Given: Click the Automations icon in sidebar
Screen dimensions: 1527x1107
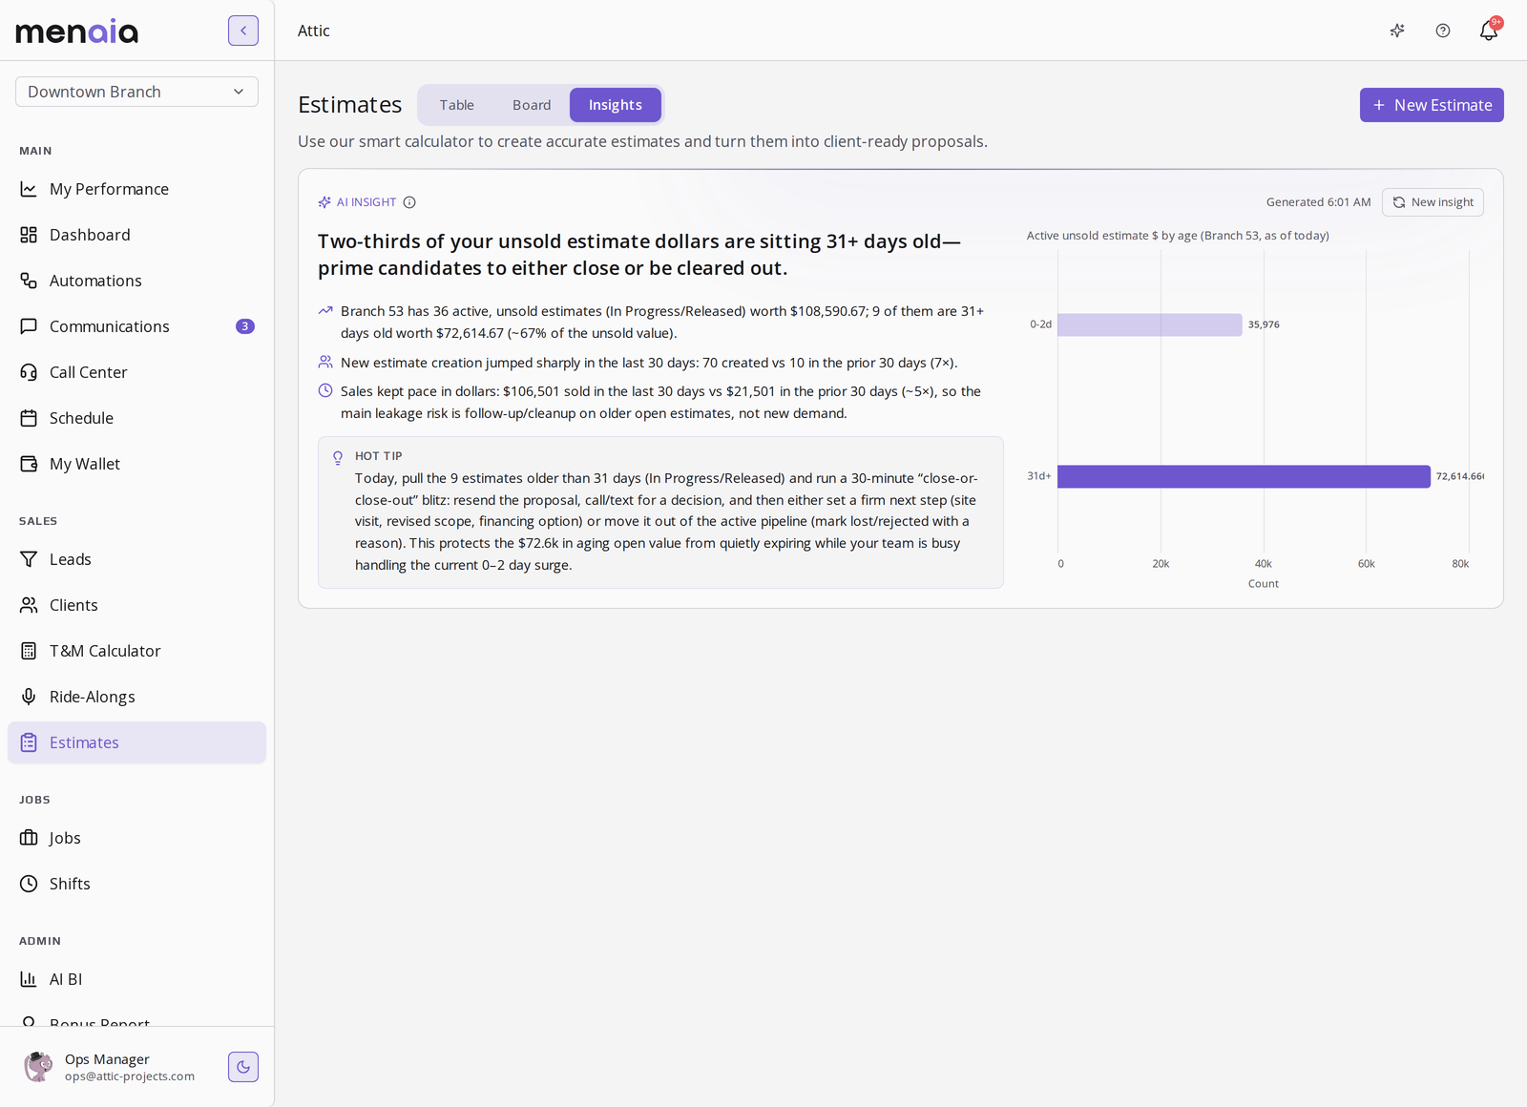Looking at the screenshot, I should (x=29, y=281).
